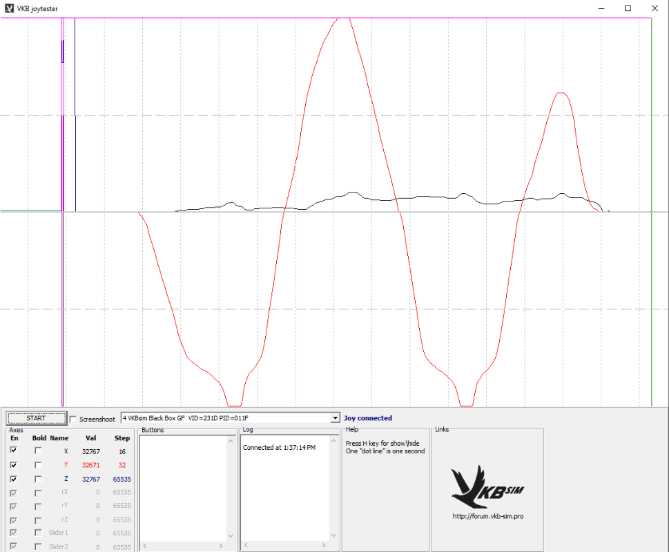Uncheck the Z axis En checkbox

point(14,478)
